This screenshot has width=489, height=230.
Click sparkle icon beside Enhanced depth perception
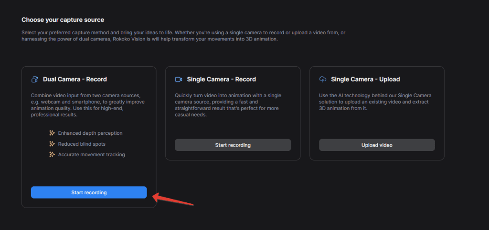coord(52,133)
